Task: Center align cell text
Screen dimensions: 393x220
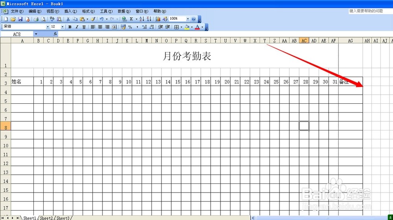Action: 100,27
